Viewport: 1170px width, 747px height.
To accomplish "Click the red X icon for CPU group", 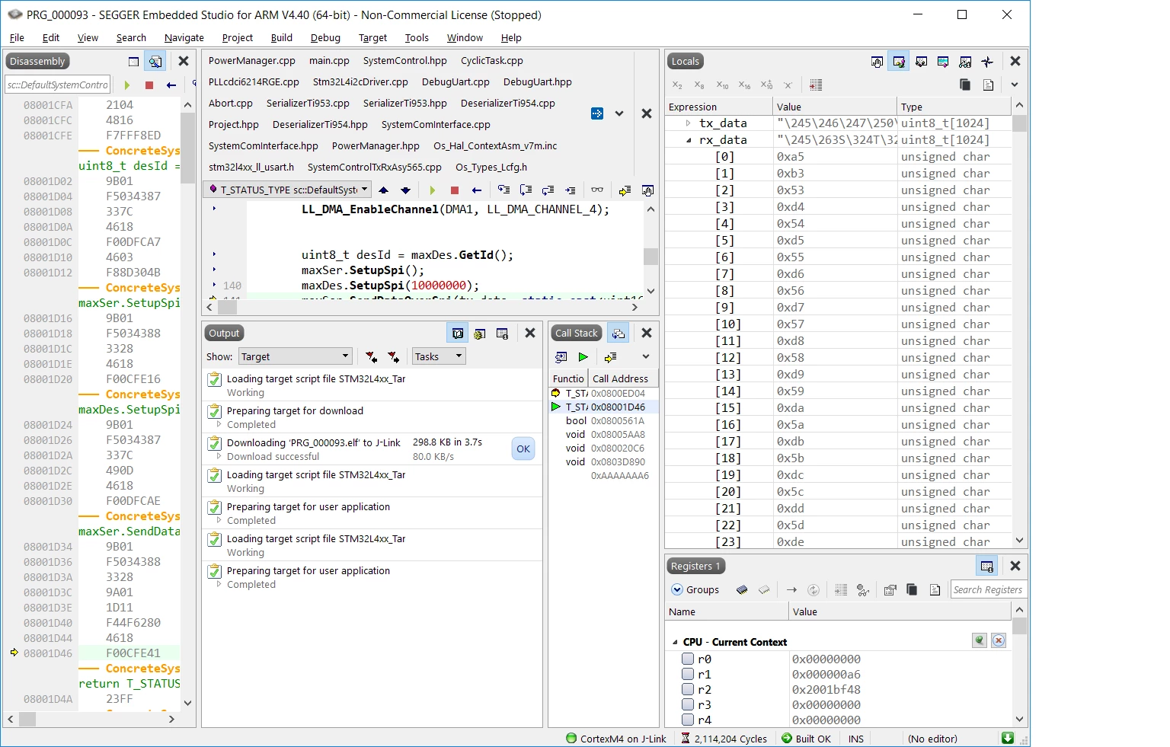I will 999,640.
